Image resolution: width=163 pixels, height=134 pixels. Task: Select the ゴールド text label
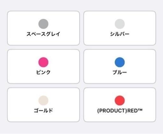click(43, 110)
